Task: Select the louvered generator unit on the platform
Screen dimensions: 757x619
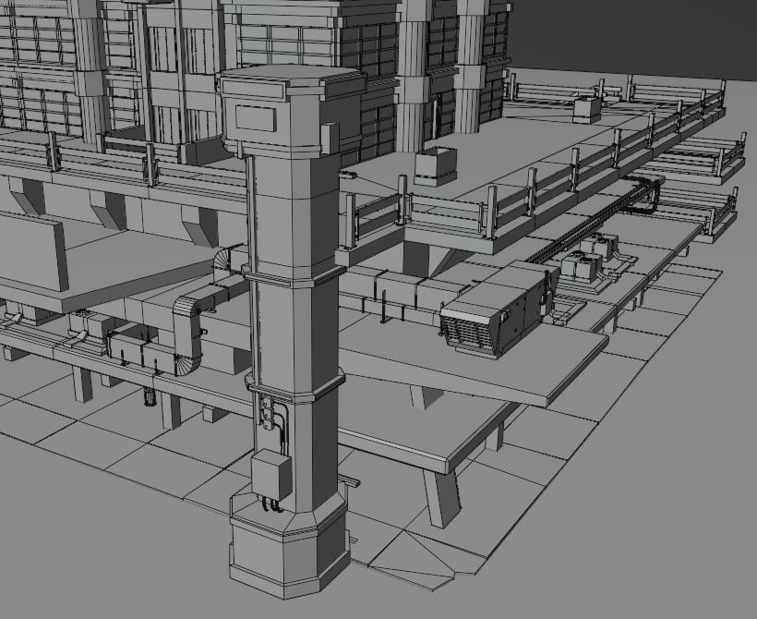Action: click(499, 310)
